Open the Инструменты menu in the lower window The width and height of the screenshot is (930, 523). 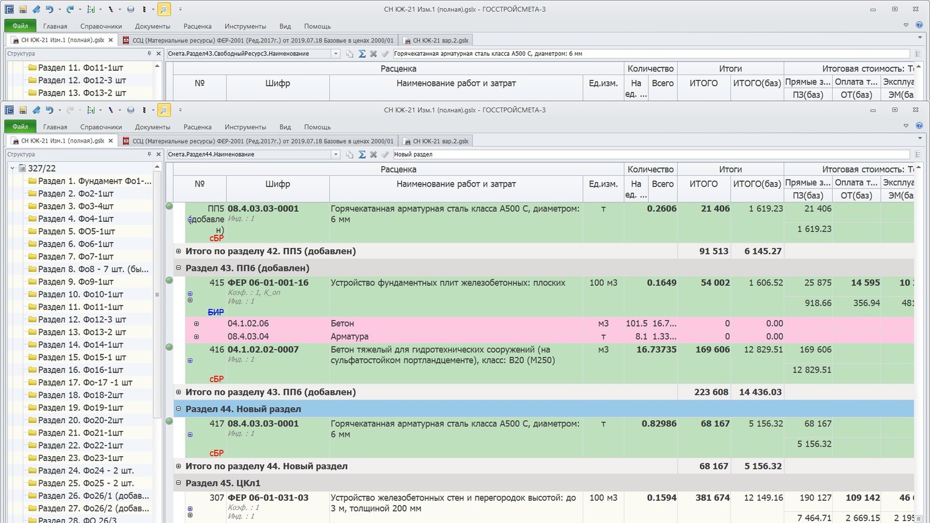pyautogui.click(x=245, y=127)
